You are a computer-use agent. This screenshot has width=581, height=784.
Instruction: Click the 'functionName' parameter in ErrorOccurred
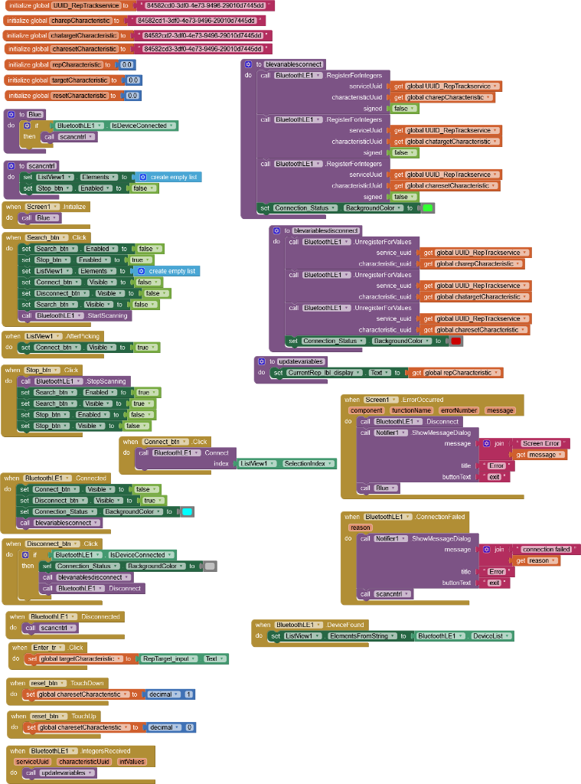click(x=411, y=410)
